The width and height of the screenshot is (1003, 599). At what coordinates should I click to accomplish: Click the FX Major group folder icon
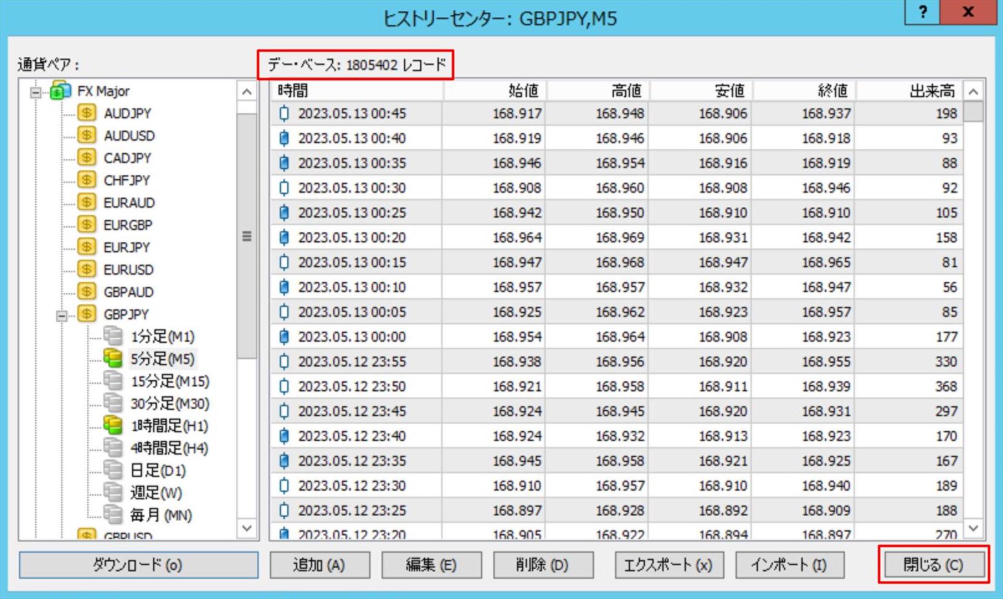pos(60,91)
